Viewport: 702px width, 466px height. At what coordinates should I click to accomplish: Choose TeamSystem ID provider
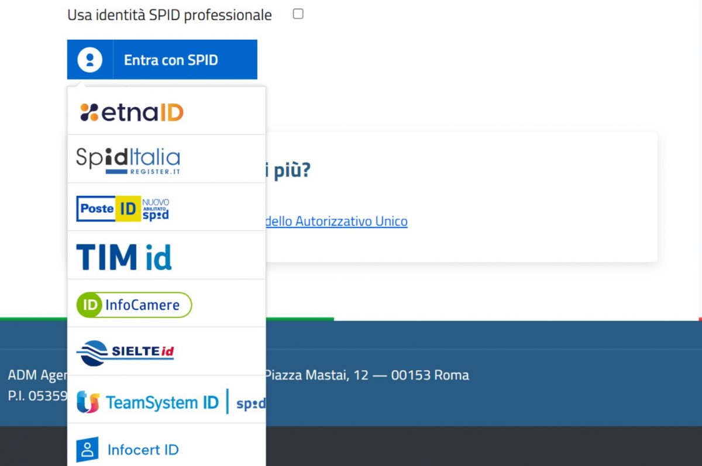pyautogui.click(x=167, y=400)
